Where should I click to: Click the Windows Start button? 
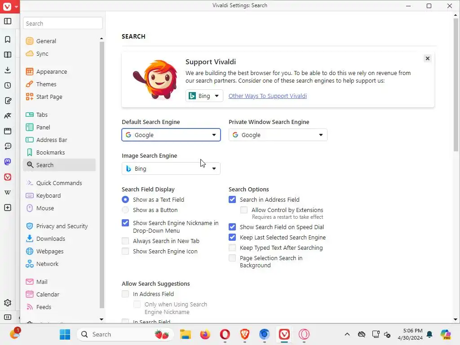point(65,334)
